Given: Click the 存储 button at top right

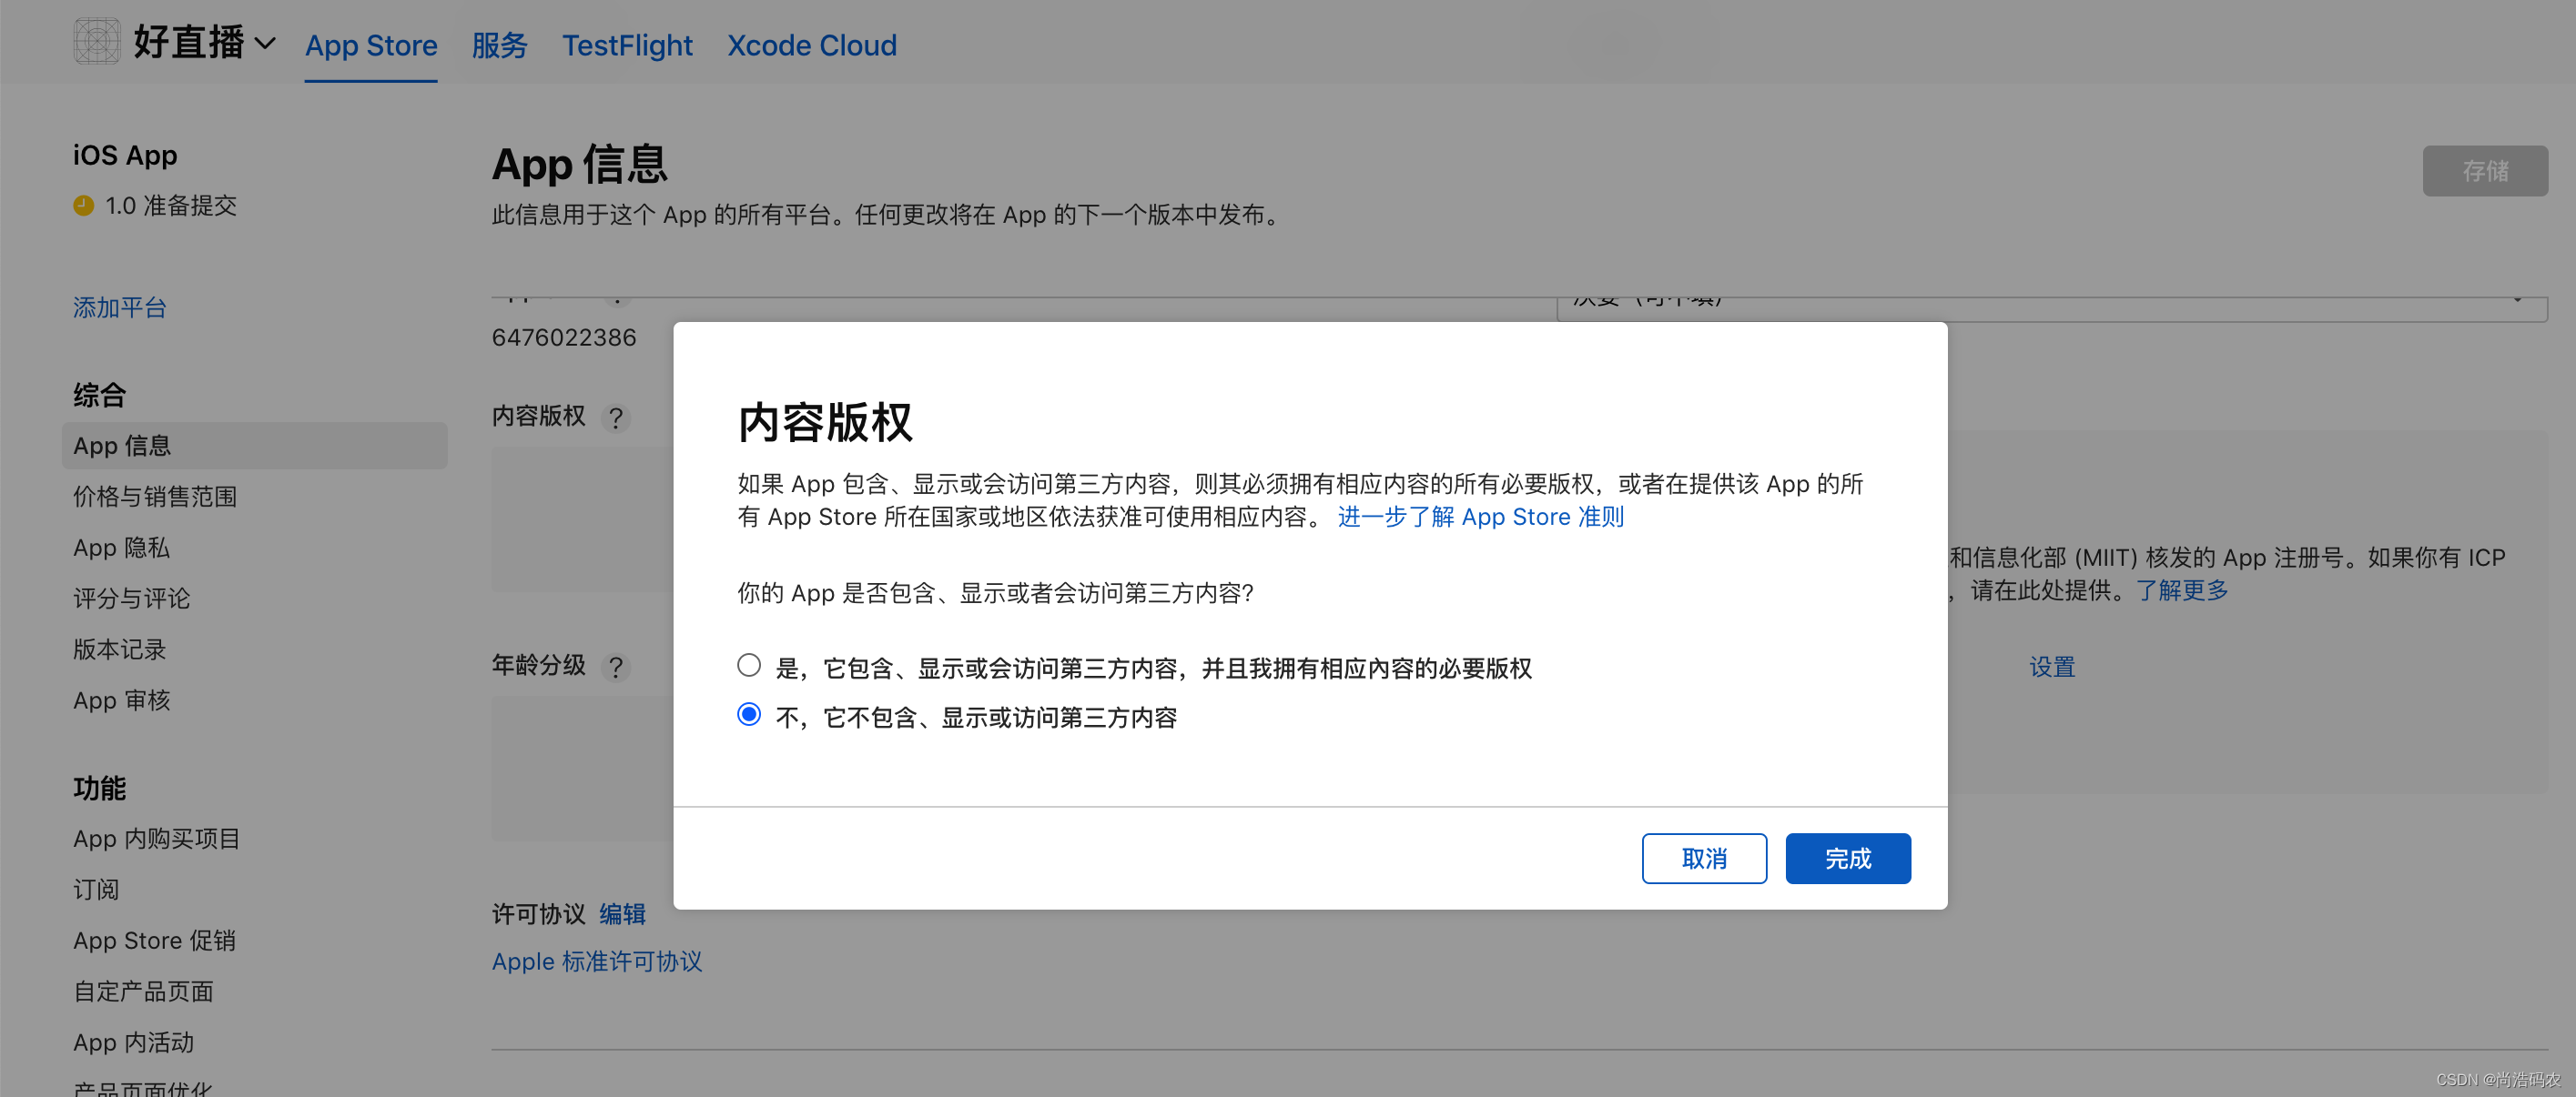Looking at the screenshot, I should [2484, 171].
